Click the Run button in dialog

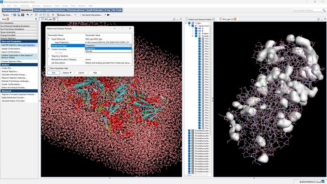[x=53, y=73]
